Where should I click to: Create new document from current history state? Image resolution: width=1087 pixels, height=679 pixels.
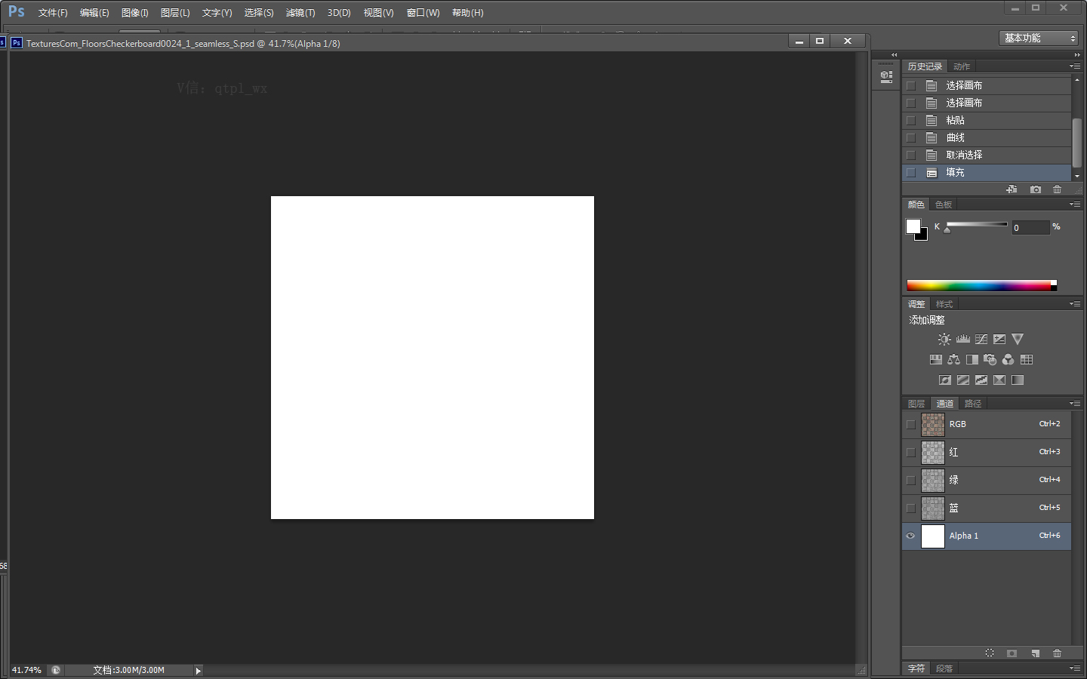[x=1012, y=189]
